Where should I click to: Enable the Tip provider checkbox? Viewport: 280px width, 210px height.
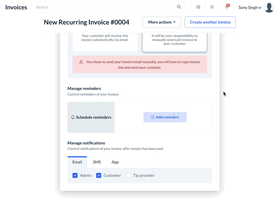(128, 175)
